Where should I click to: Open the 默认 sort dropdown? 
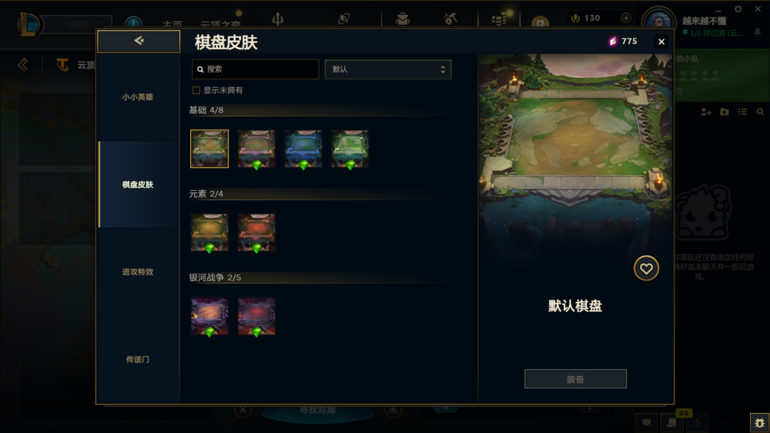tap(388, 70)
